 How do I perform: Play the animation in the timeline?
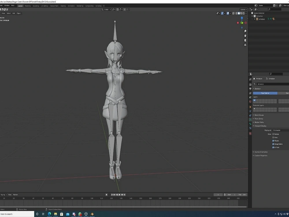119,195
